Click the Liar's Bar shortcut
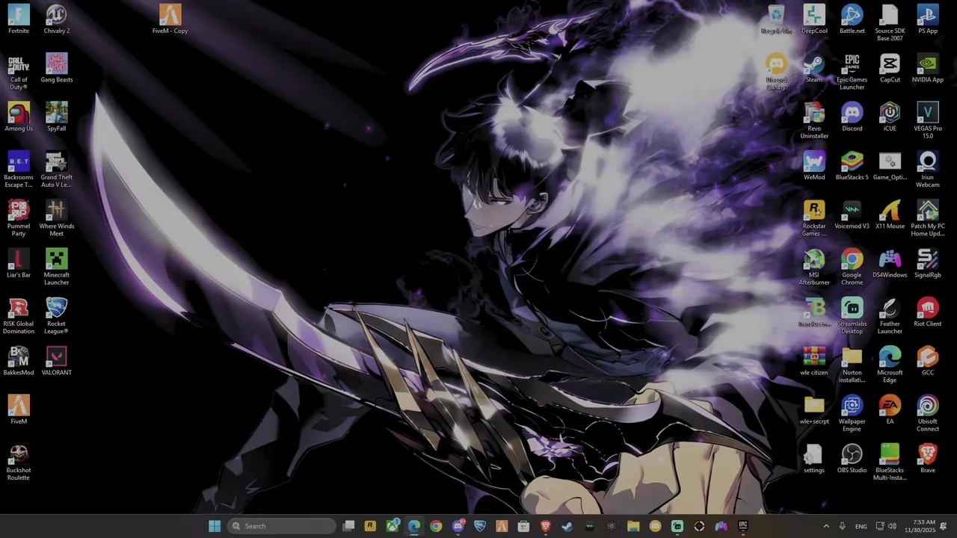This screenshot has width=957, height=538. point(19,263)
